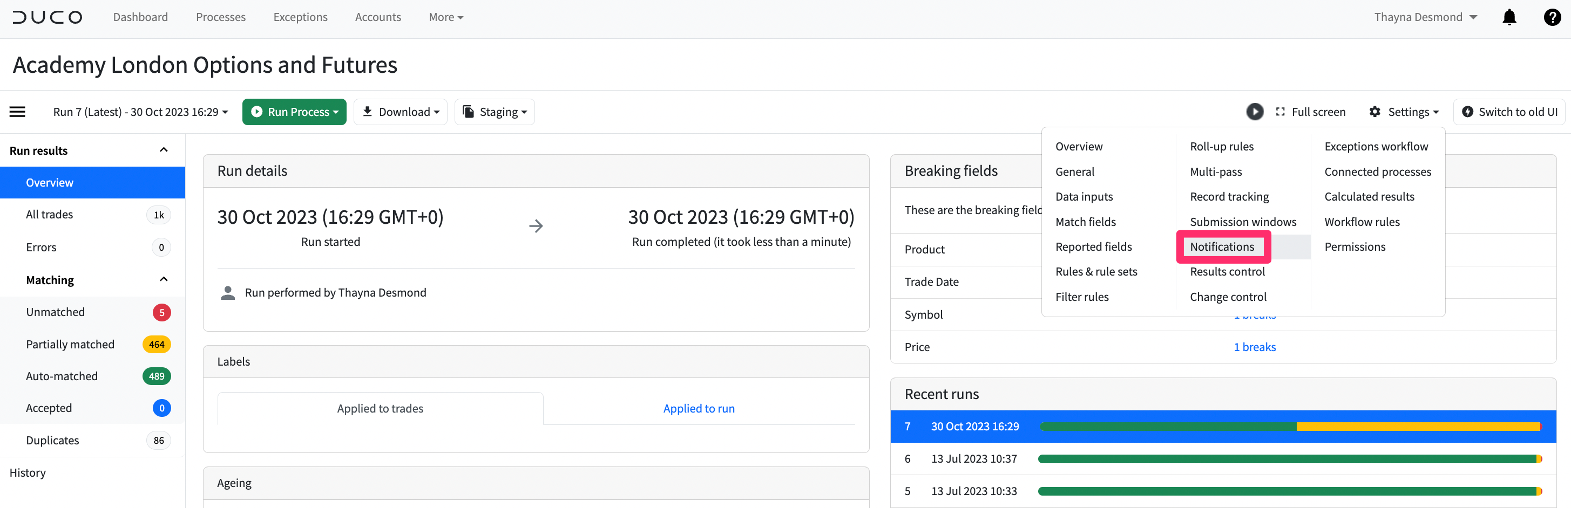Click the All trades 1k badge
Image resolution: width=1571 pixels, height=508 pixels.
tap(159, 215)
